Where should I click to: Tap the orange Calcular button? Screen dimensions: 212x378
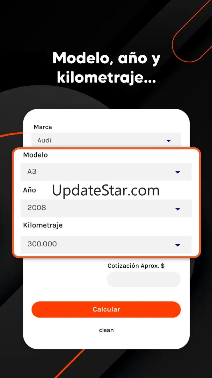click(x=106, y=309)
